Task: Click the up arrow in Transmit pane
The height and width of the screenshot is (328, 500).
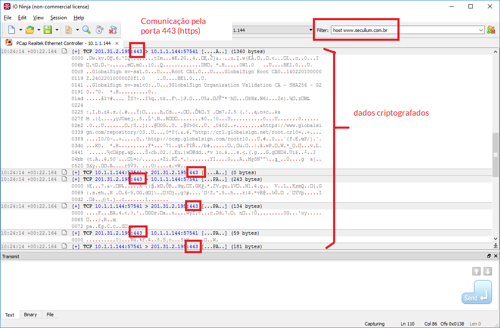Action: pos(476,271)
